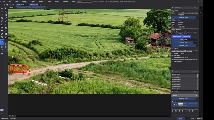Select the eyedropper color picker tool

tap(6, 18)
